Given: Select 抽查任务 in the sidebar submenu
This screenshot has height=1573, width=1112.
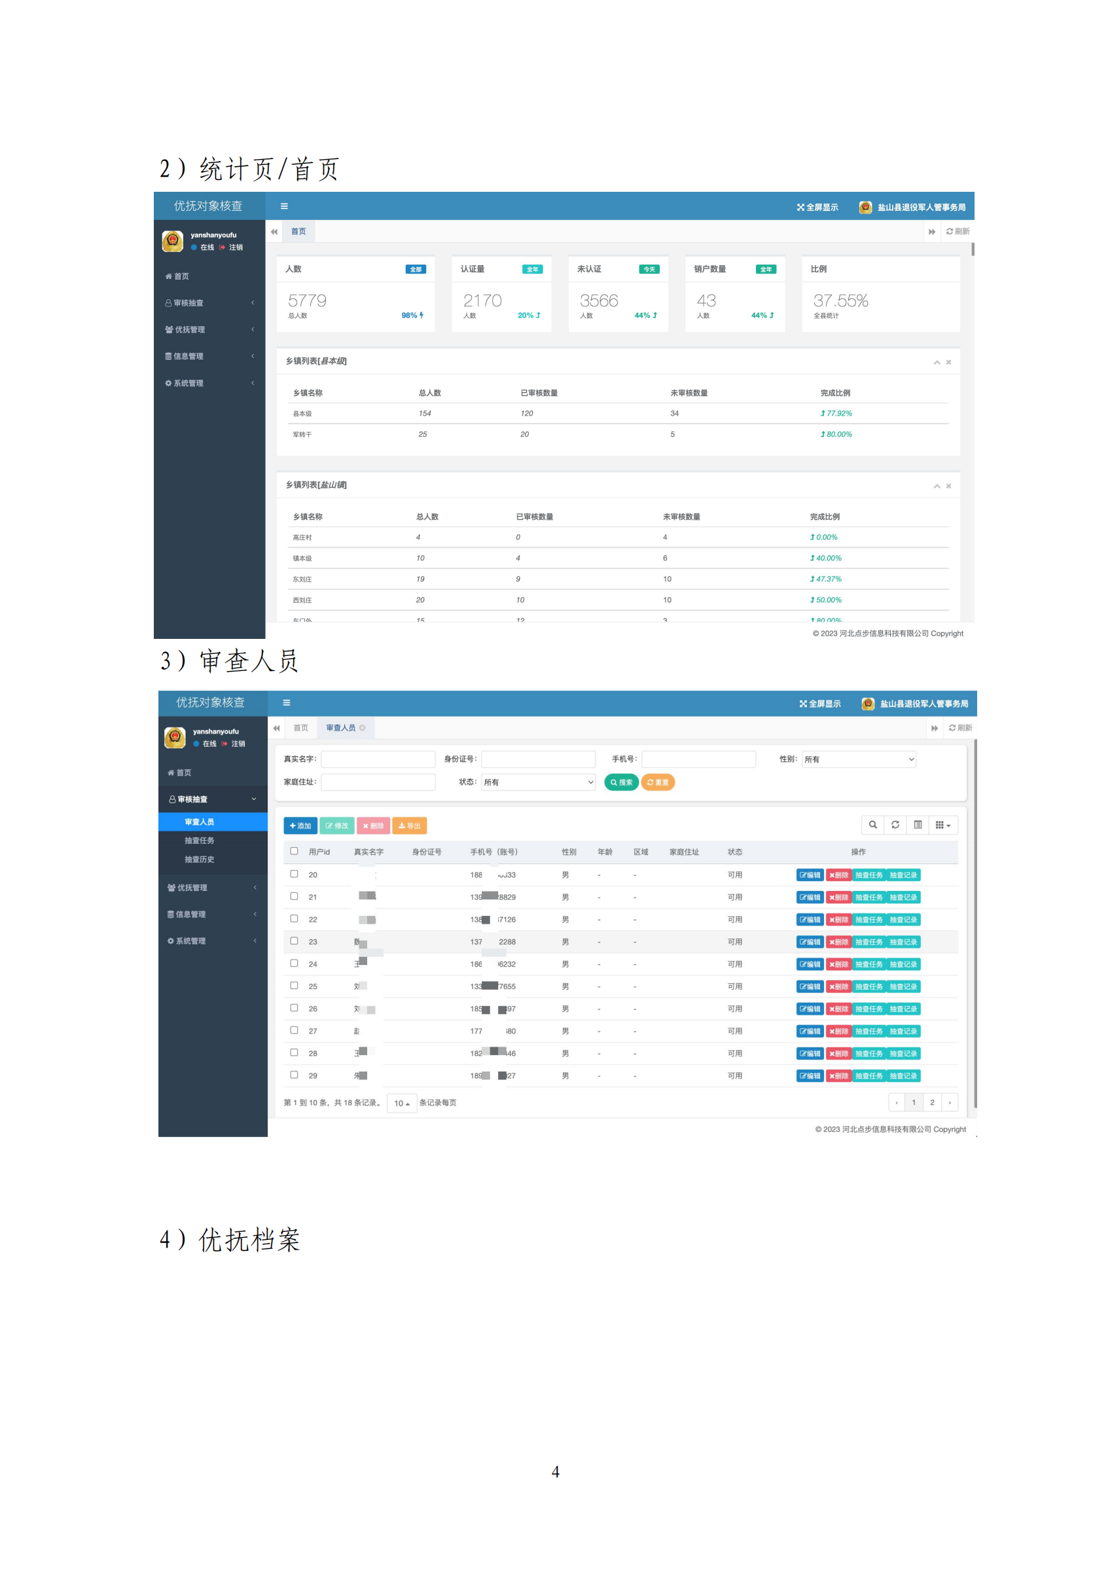Looking at the screenshot, I should [200, 841].
